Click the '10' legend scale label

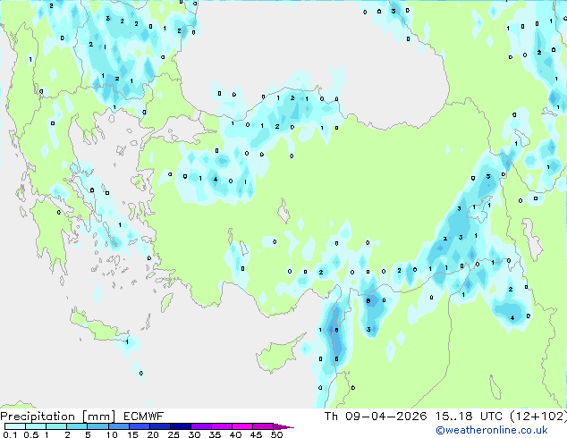tap(112, 434)
